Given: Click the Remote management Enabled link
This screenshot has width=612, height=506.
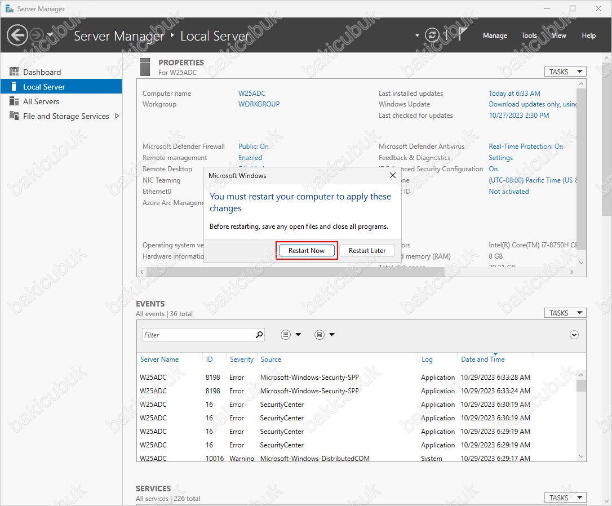Looking at the screenshot, I should [x=250, y=158].
